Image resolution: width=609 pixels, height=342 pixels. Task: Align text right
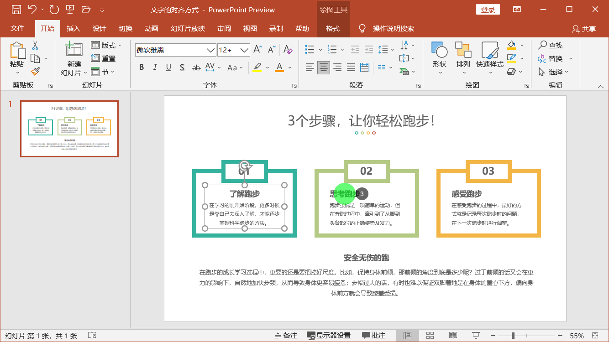337,67
